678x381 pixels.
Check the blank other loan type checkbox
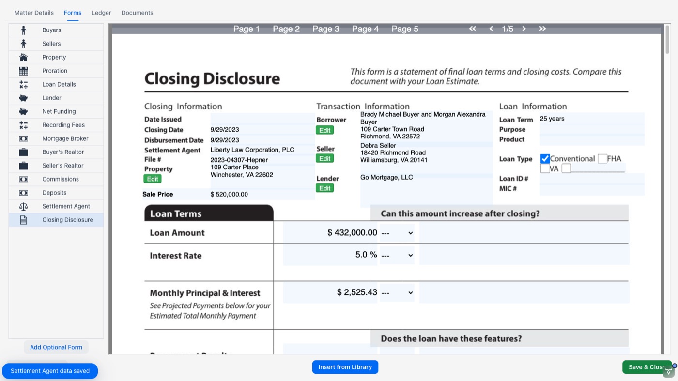[x=567, y=168]
